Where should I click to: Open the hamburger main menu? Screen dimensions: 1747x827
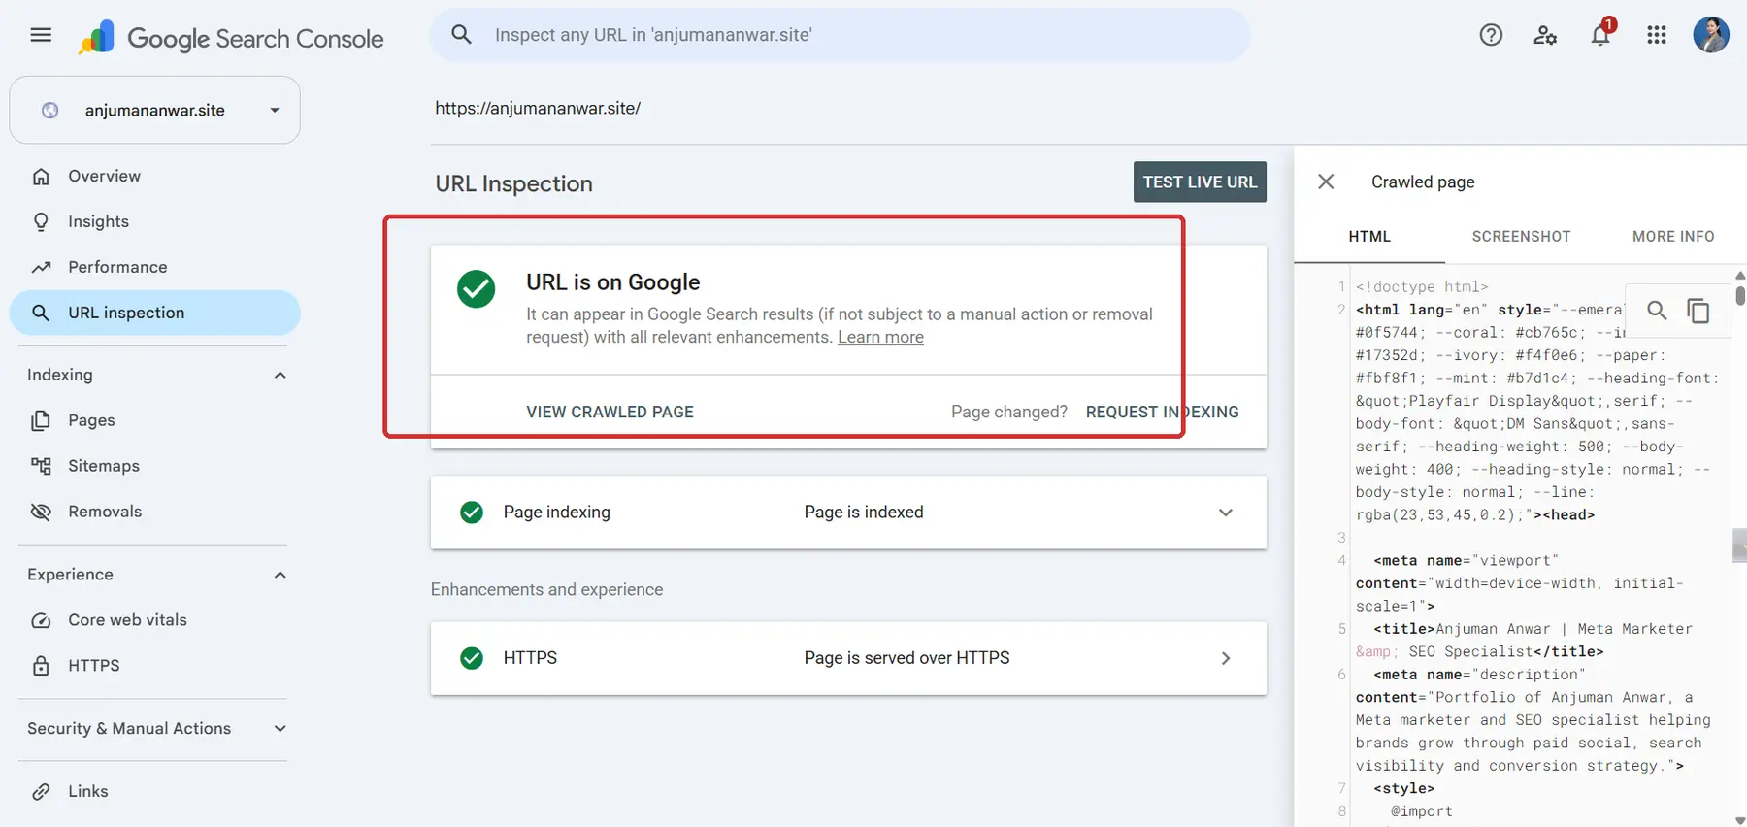point(41,35)
